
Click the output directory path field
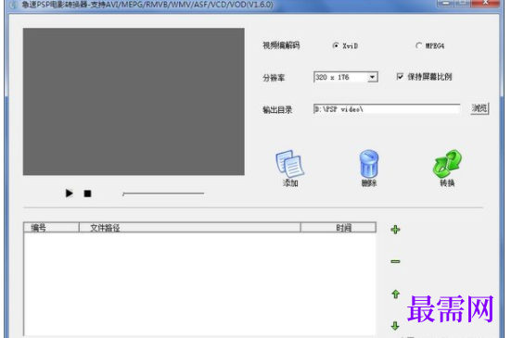click(x=387, y=109)
